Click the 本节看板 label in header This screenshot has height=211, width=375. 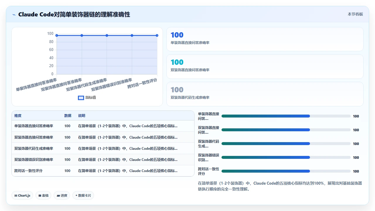coord(355,14)
